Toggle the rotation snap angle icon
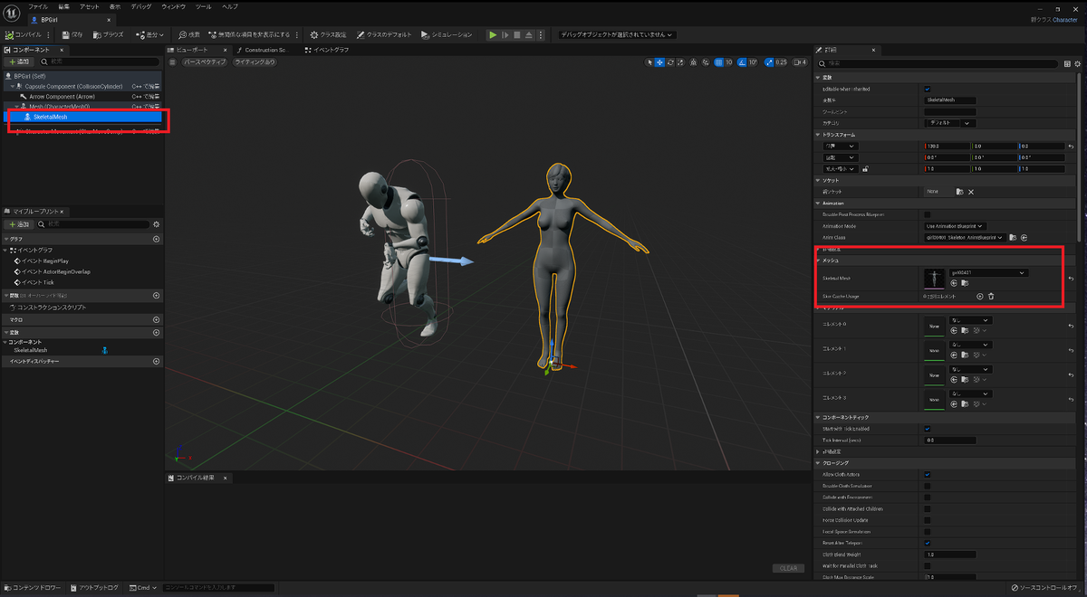 (x=742, y=62)
